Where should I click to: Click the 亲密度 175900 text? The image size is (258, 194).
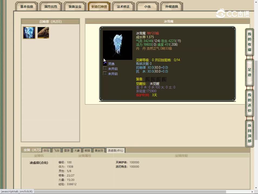tap(146, 91)
